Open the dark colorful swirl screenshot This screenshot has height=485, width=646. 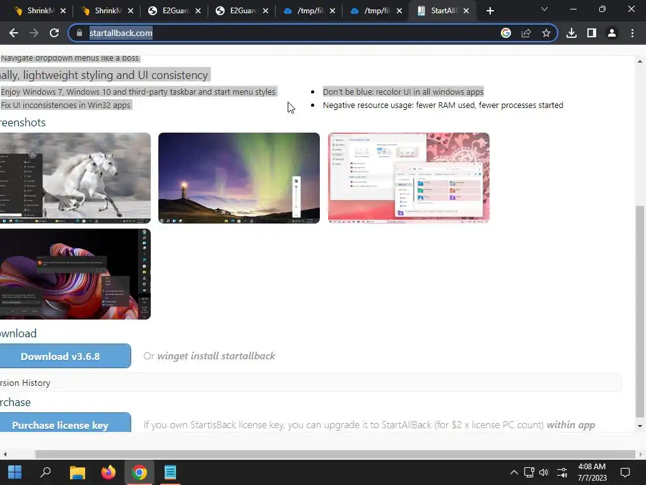point(76,274)
